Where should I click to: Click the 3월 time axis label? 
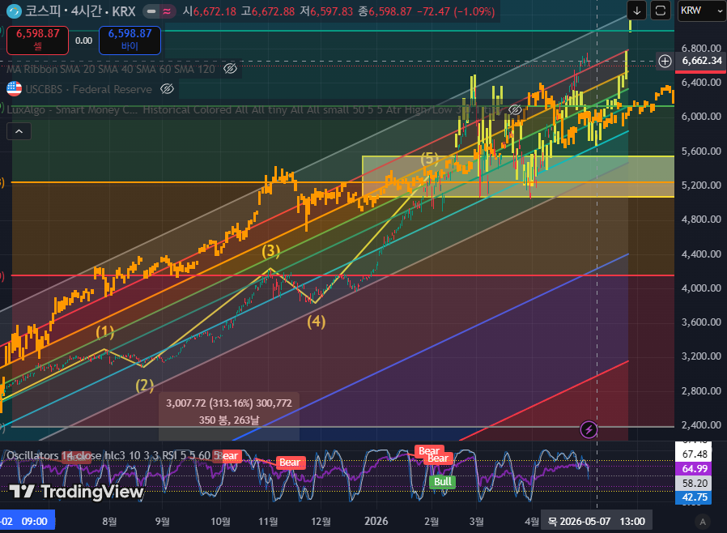[x=476, y=522]
